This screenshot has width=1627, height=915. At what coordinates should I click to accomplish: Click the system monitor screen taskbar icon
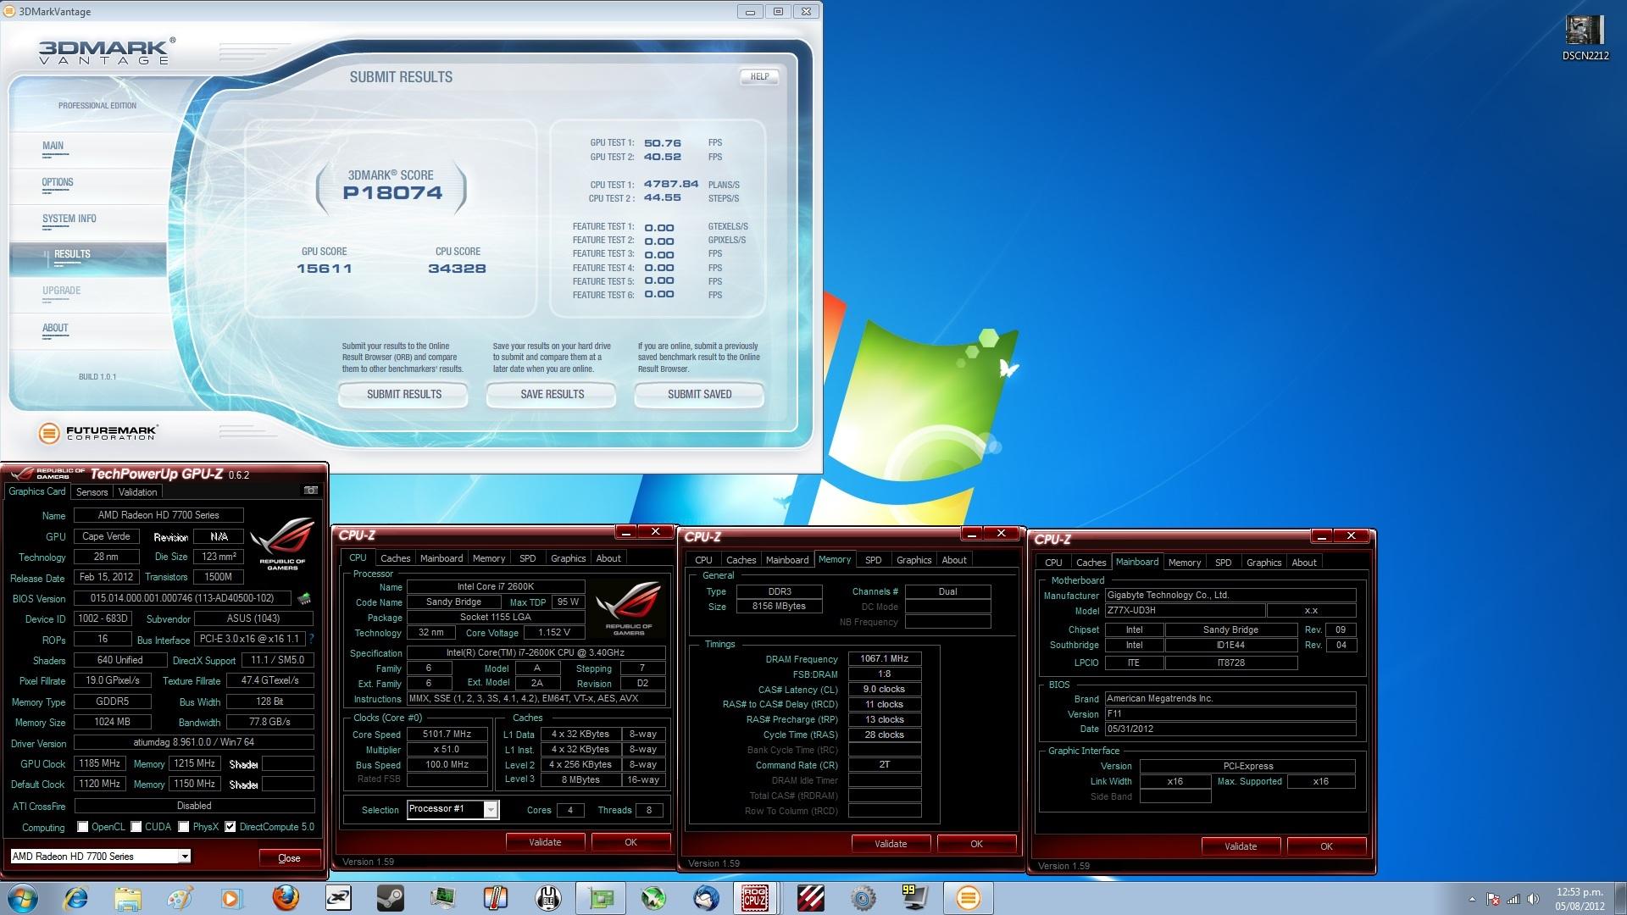(442, 897)
